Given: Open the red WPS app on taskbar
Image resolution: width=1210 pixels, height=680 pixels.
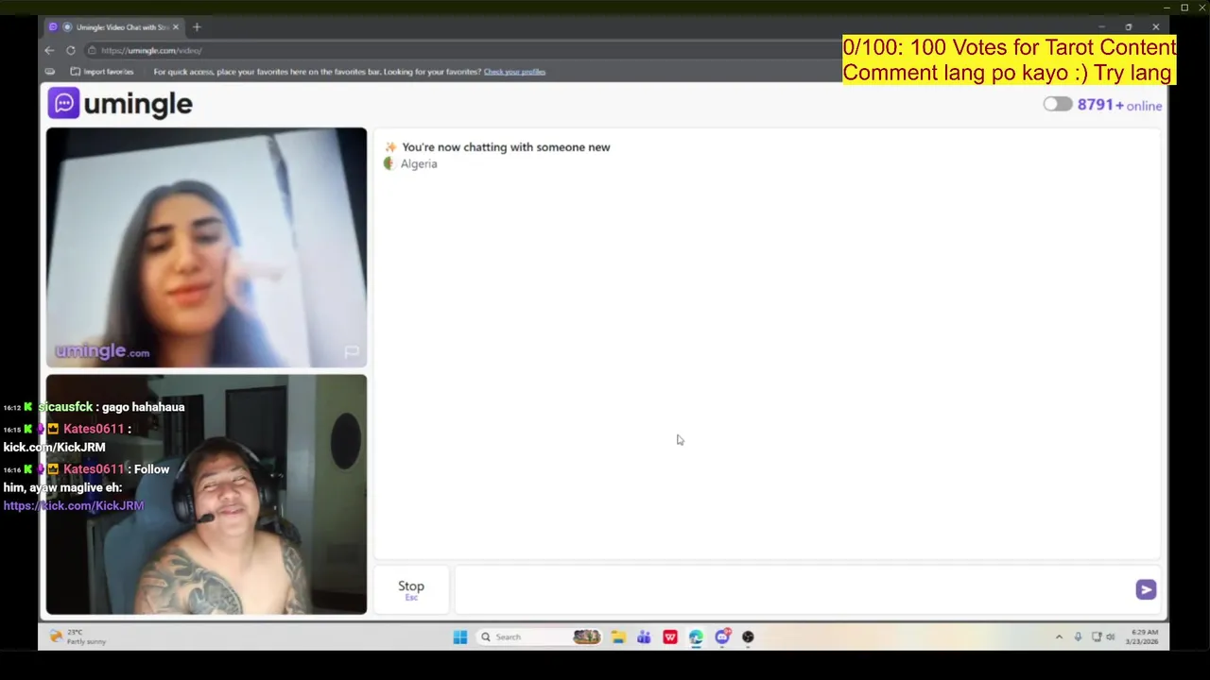Looking at the screenshot, I should coord(670,637).
